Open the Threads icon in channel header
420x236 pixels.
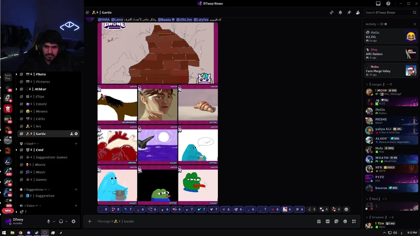click(331, 12)
